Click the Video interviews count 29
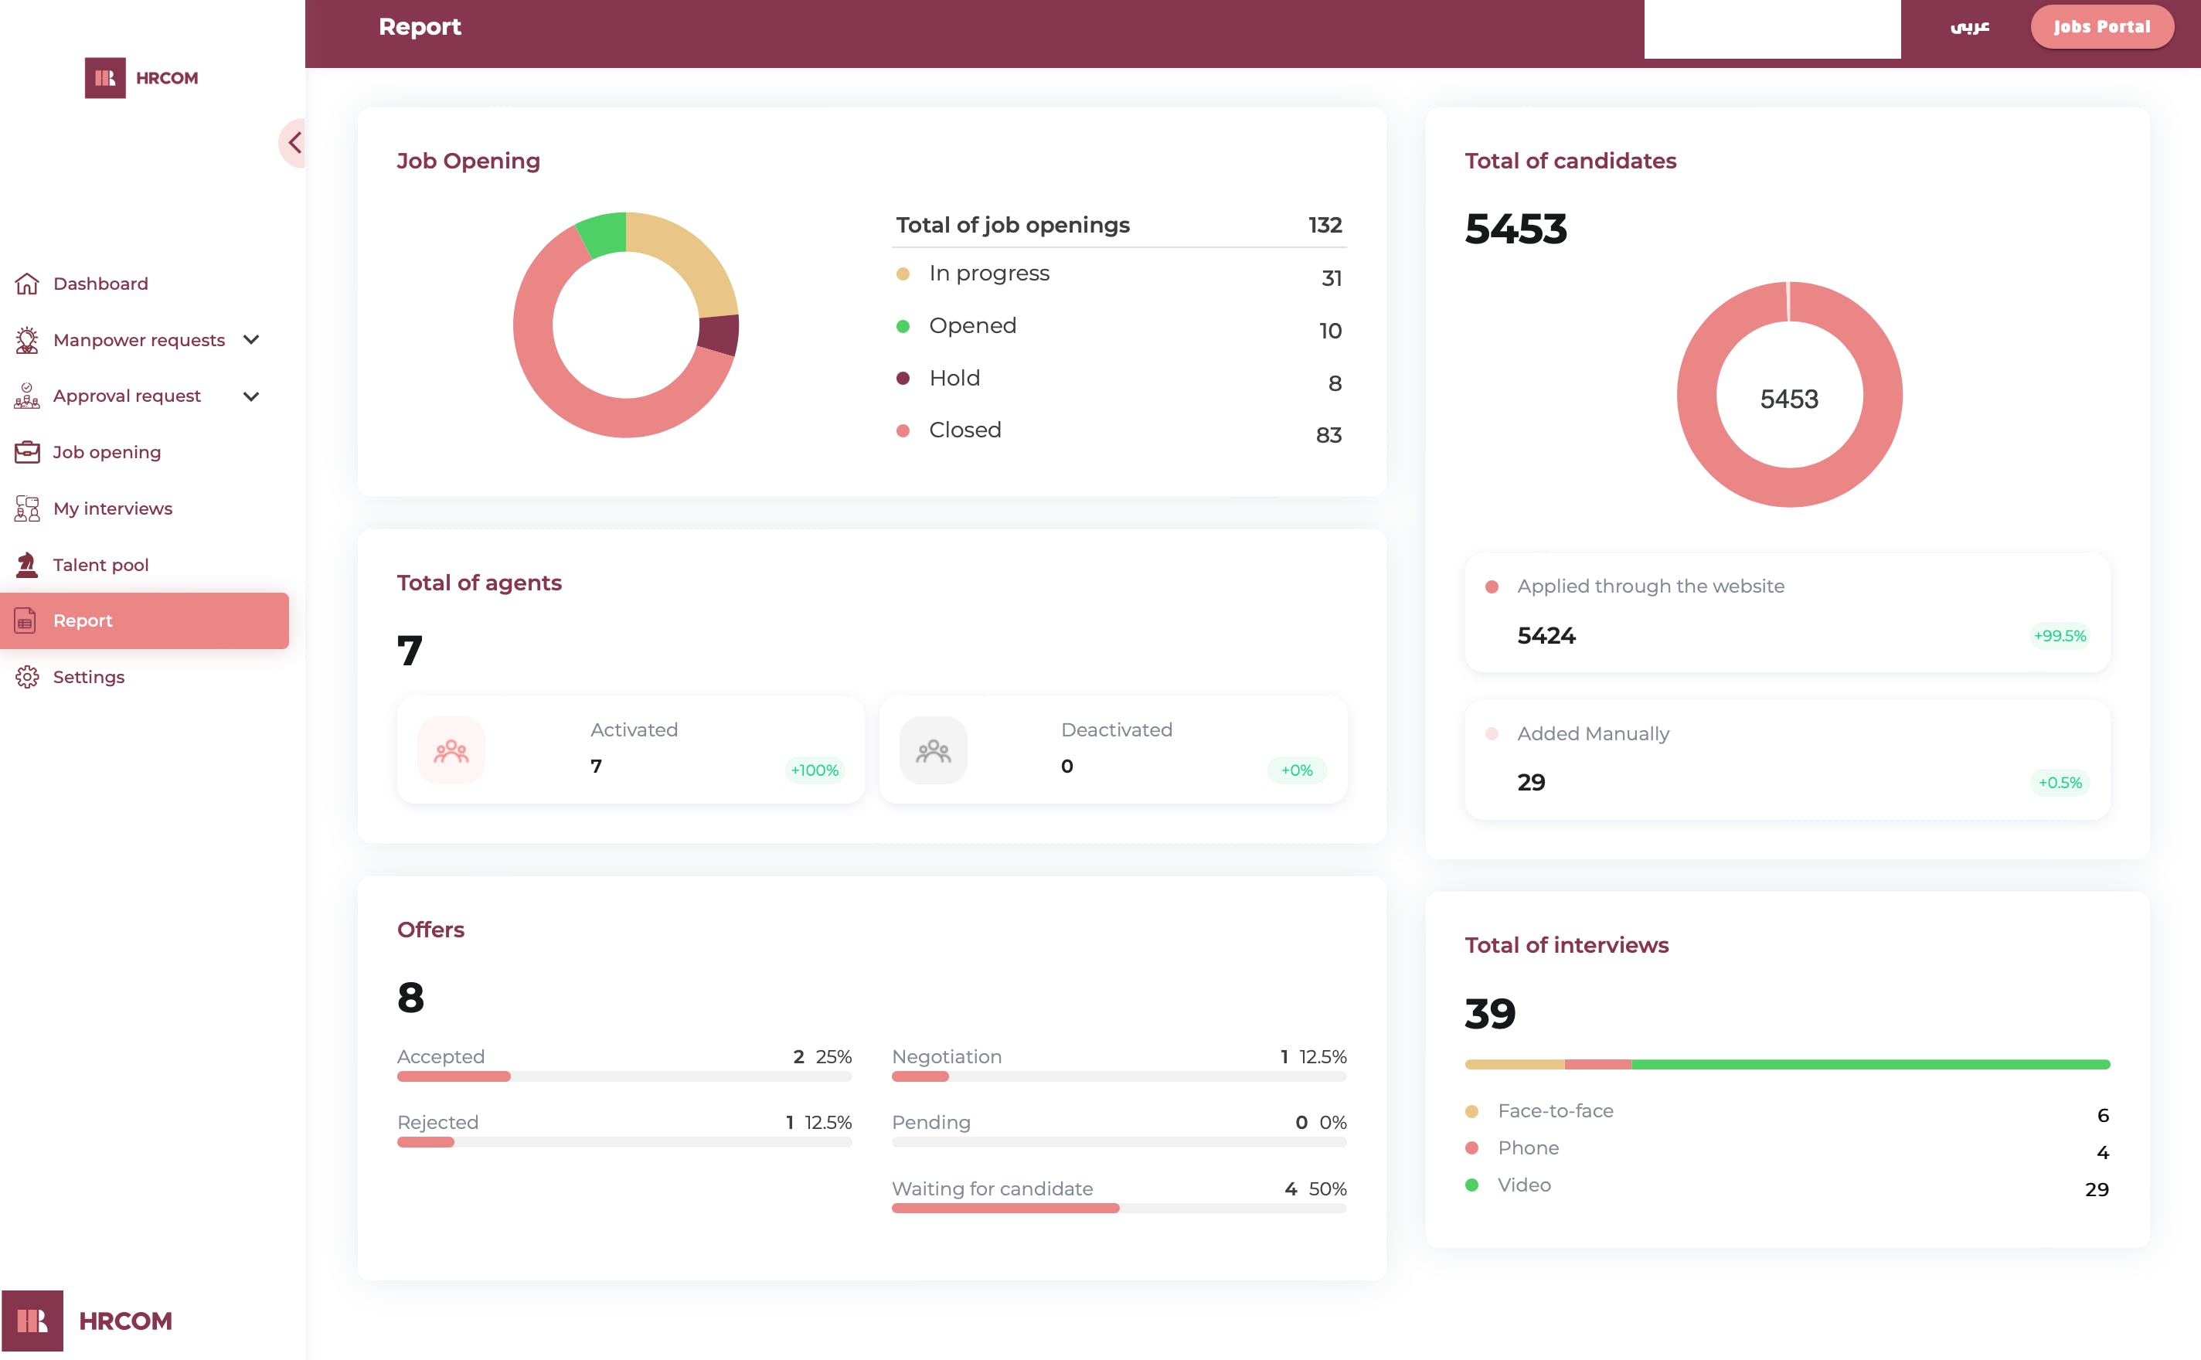 click(2097, 1189)
